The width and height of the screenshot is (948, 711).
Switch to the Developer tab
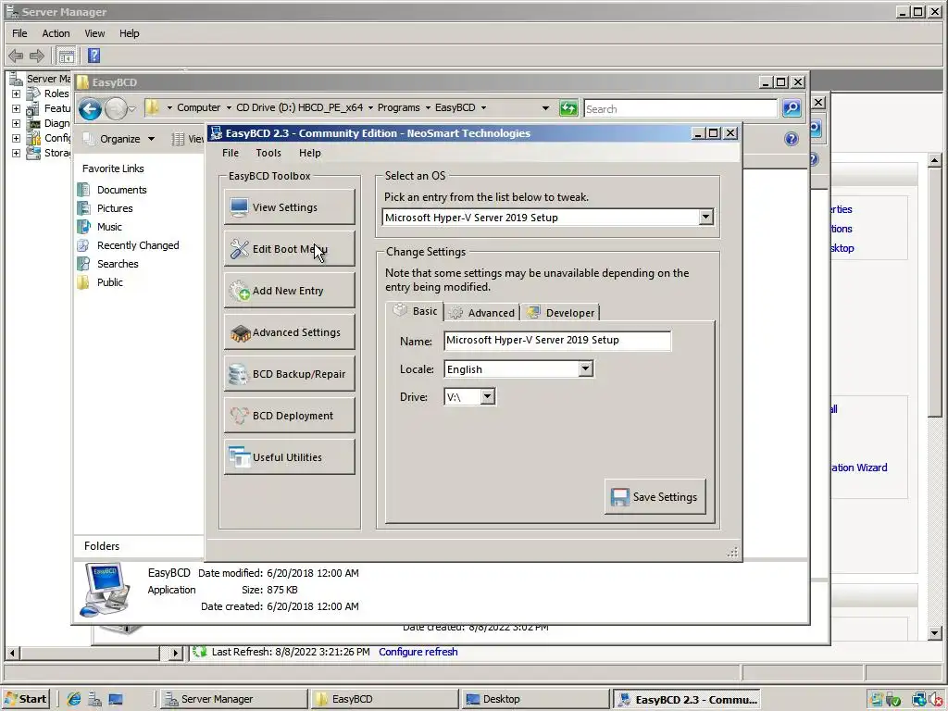[560, 313]
